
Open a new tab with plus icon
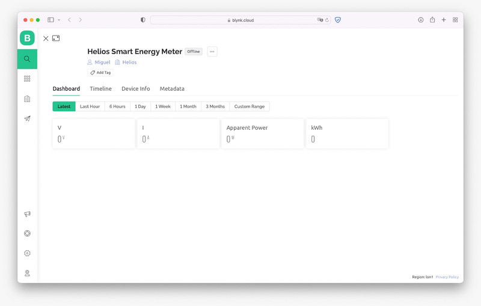[x=444, y=20]
